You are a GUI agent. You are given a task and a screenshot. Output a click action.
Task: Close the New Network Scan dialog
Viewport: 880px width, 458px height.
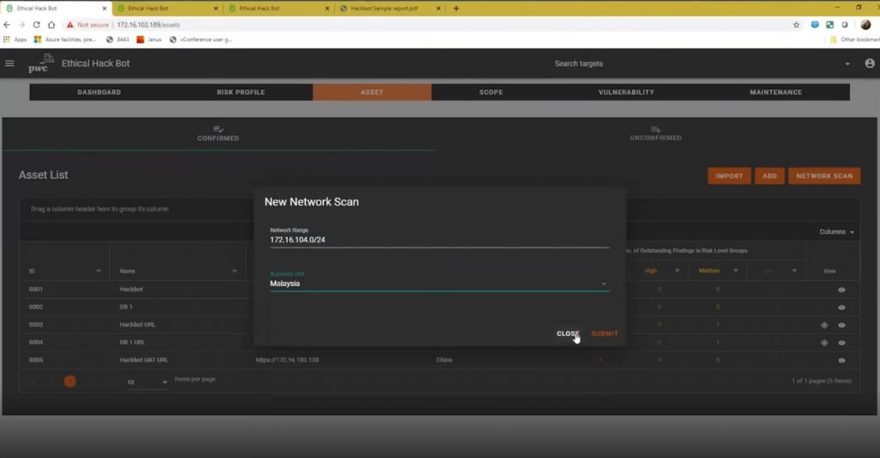[568, 333]
